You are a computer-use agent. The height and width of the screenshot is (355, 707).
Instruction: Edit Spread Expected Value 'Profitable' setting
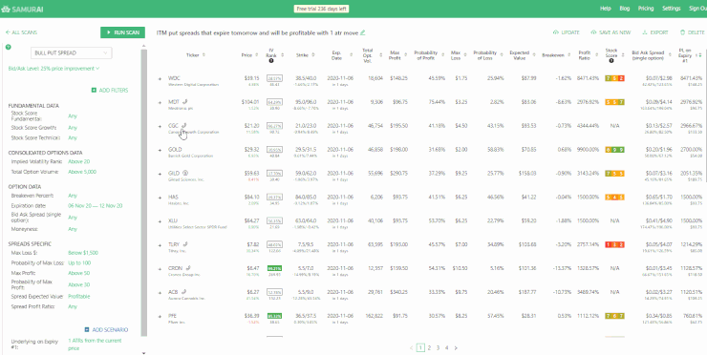[x=79, y=297]
